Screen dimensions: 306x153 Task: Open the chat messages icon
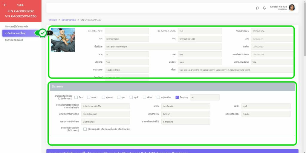pos(258,8)
